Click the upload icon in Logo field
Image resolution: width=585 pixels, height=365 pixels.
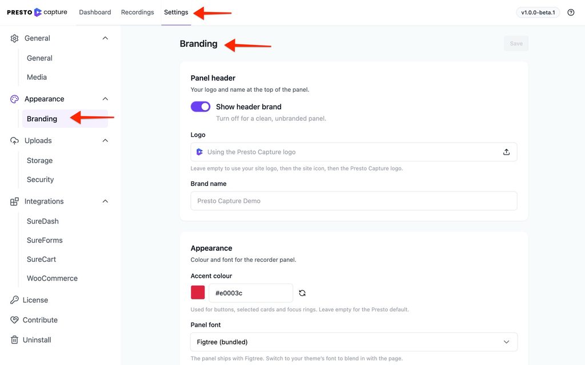506,152
